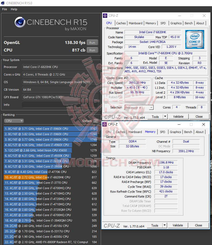The image size is (212, 245).
Task: Select highlighted ranking row 10 i7-6820HK
Action: 51,177
